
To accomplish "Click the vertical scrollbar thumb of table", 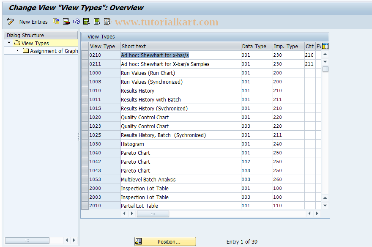I will pyautogui.click(x=325, y=69).
